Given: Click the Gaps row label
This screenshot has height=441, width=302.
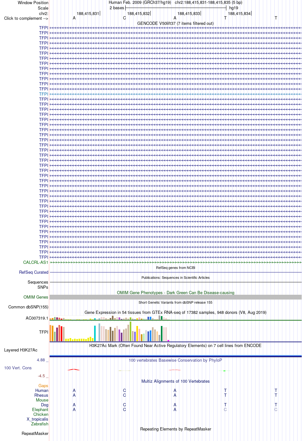Looking at the screenshot, I should [x=43, y=386].
